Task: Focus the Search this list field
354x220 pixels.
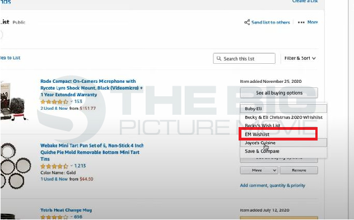Action: tap(244, 58)
